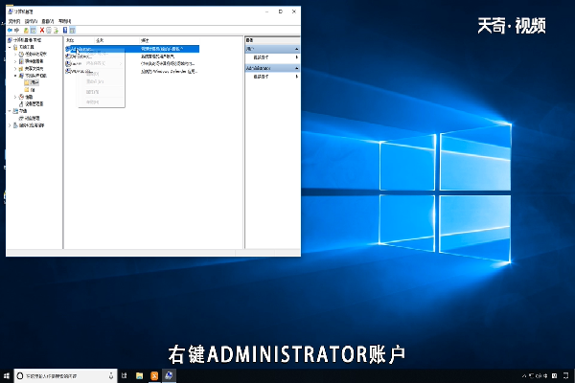Click the Guest user icon in list
575x383 pixels.
coord(68,64)
